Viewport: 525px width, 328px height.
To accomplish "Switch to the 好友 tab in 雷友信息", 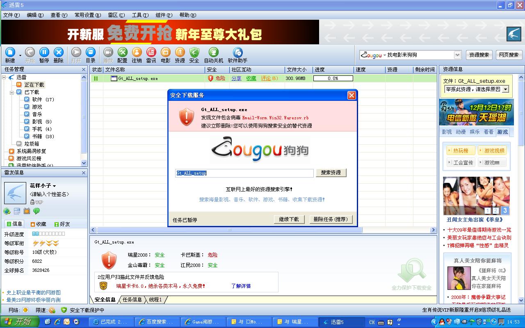I will point(62,224).
